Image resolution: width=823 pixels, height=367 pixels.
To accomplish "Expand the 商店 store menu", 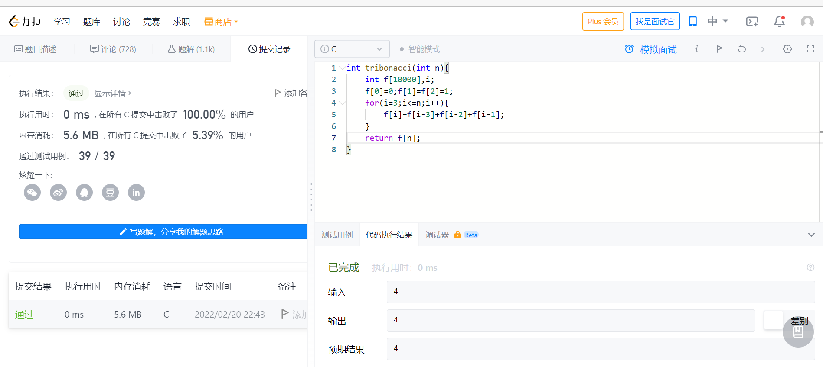I will pyautogui.click(x=221, y=22).
